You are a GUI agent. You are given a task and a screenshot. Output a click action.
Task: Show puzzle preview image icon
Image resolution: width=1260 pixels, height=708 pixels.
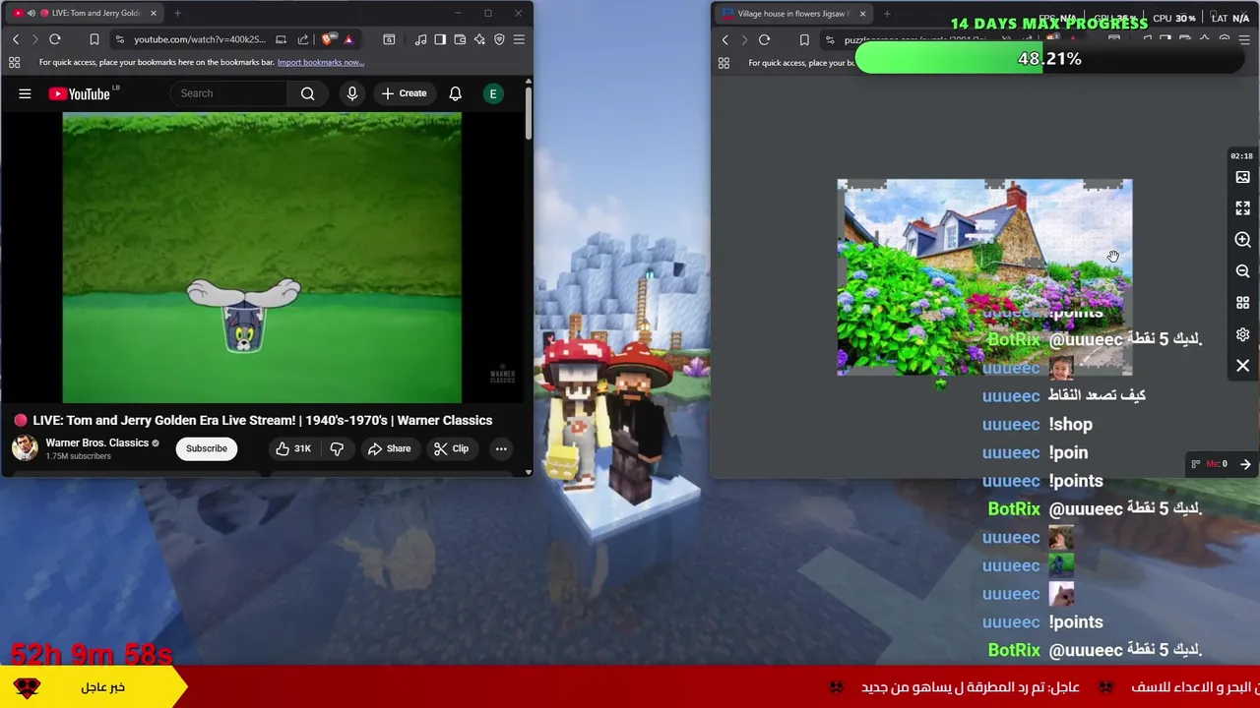[x=1242, y=177]
